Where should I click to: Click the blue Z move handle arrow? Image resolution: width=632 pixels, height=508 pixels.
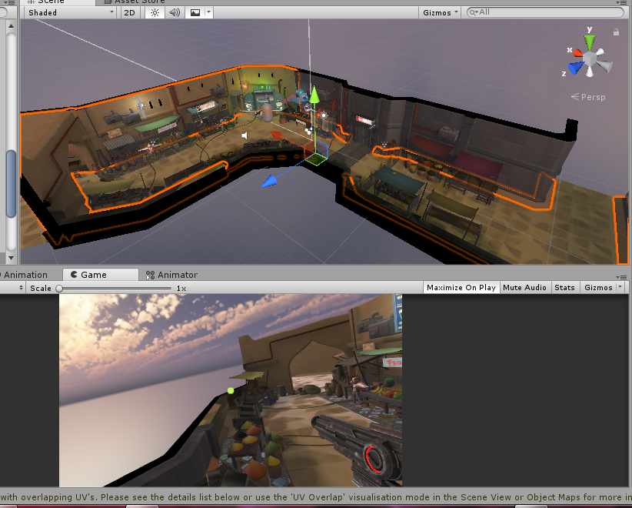tap(268, 182)
